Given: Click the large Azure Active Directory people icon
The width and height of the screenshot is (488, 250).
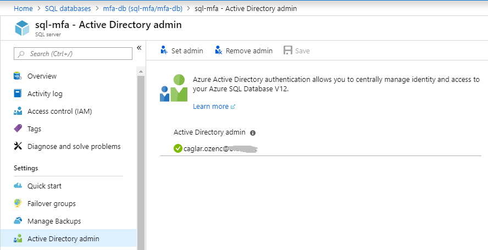Looking at the screenshot, I should click(x=174, y=88).
